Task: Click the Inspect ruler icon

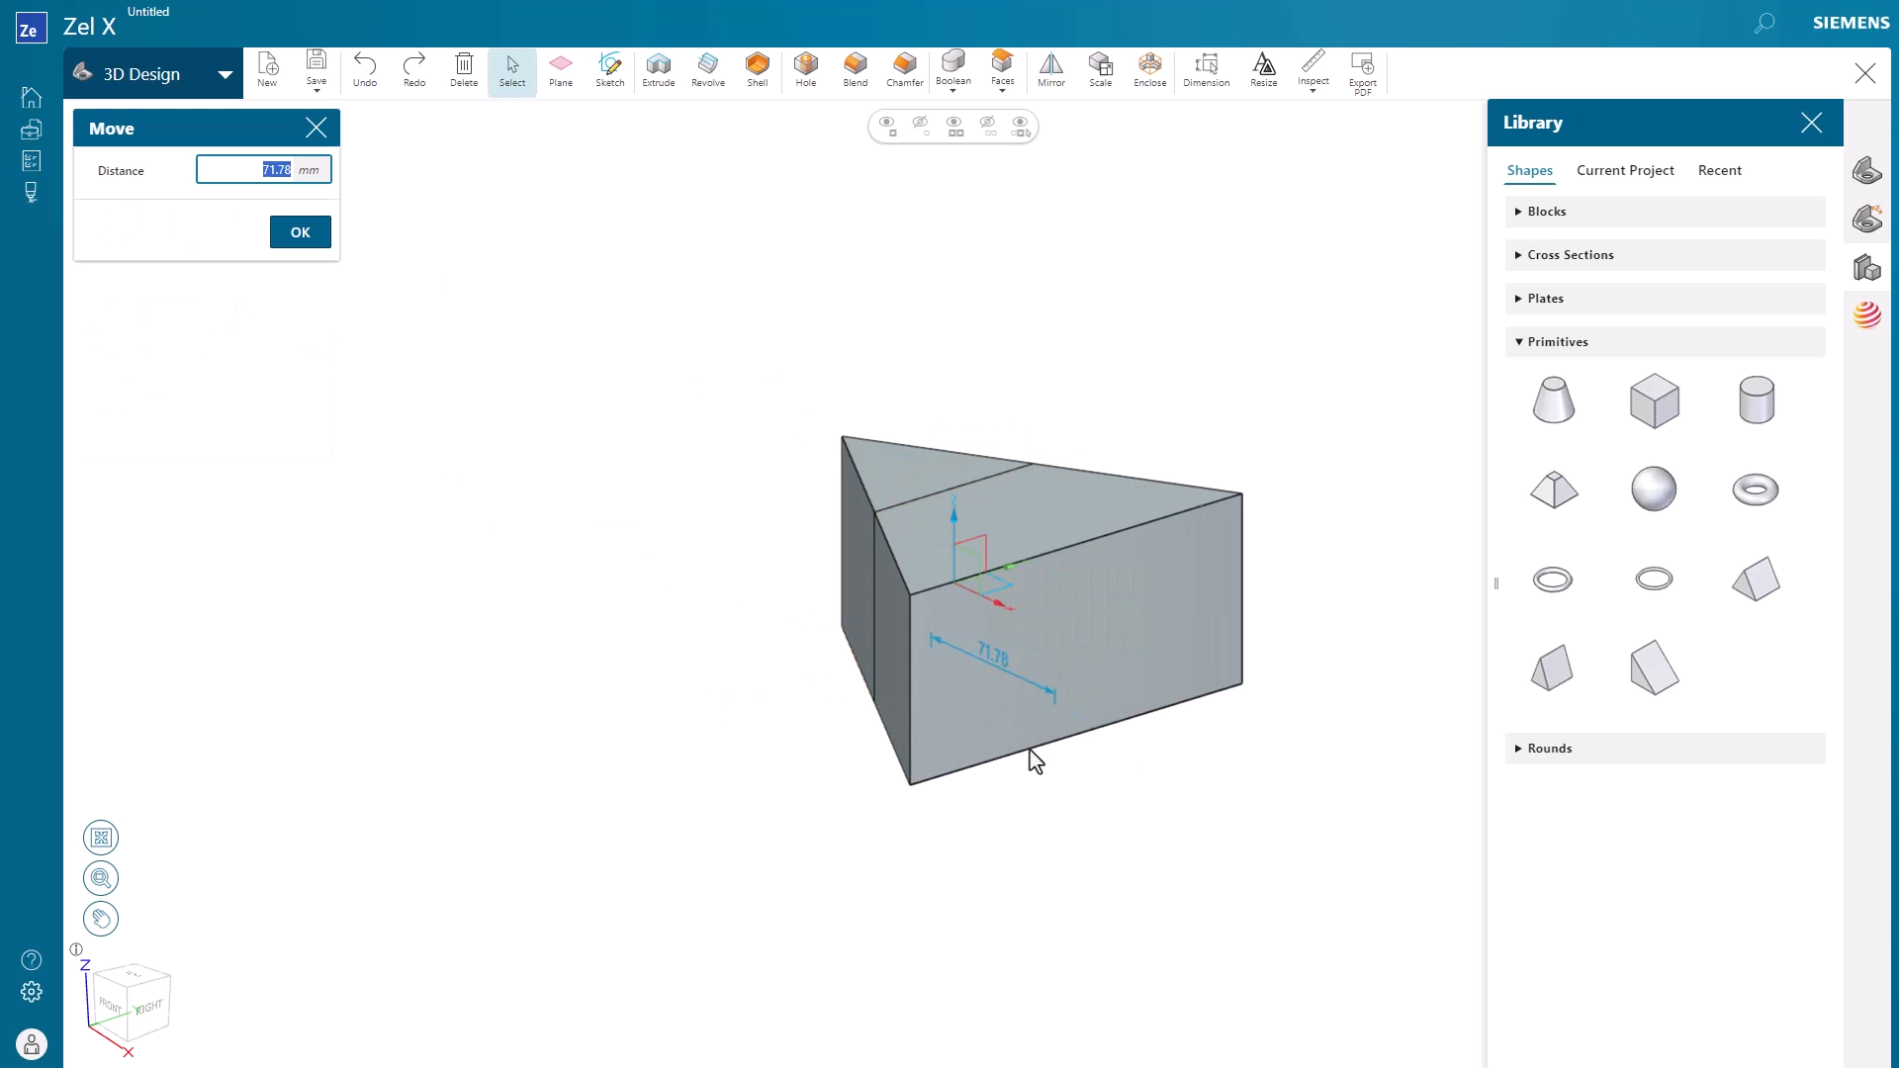Action: pyautogui.click(x=1313, y=61)
